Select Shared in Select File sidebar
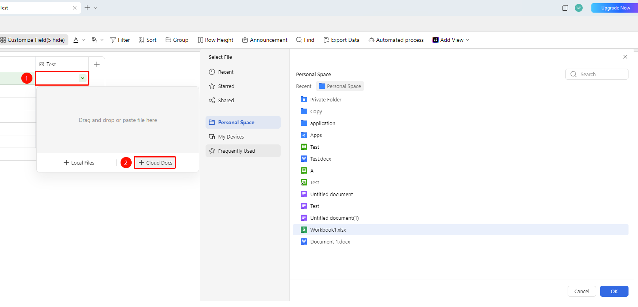The width and height of the screenshot is (638, 307). pos(243,100)
